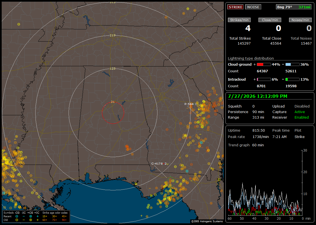Click the Close/min button

pos(270,20)
